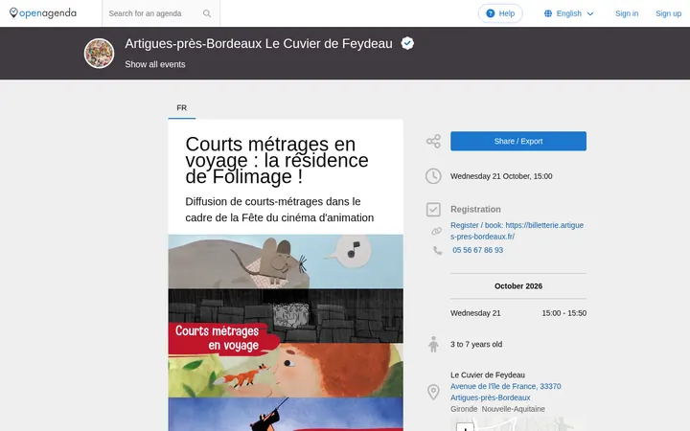Click the globe language icon

coord(548,13)
